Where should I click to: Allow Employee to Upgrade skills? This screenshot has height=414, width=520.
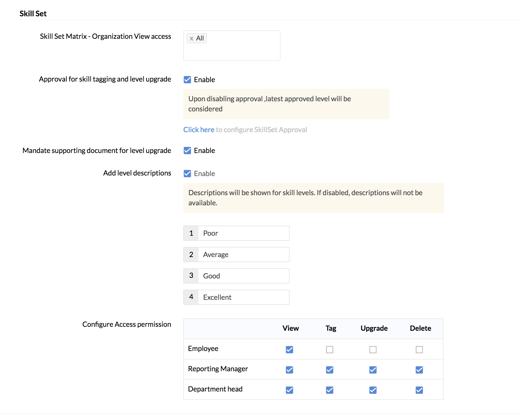point(373,350)
